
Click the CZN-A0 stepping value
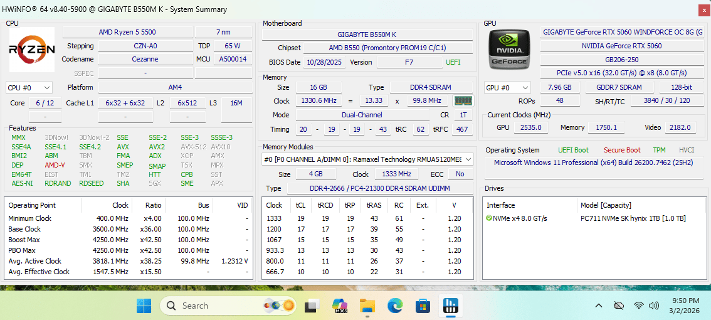tap(145, 46)
